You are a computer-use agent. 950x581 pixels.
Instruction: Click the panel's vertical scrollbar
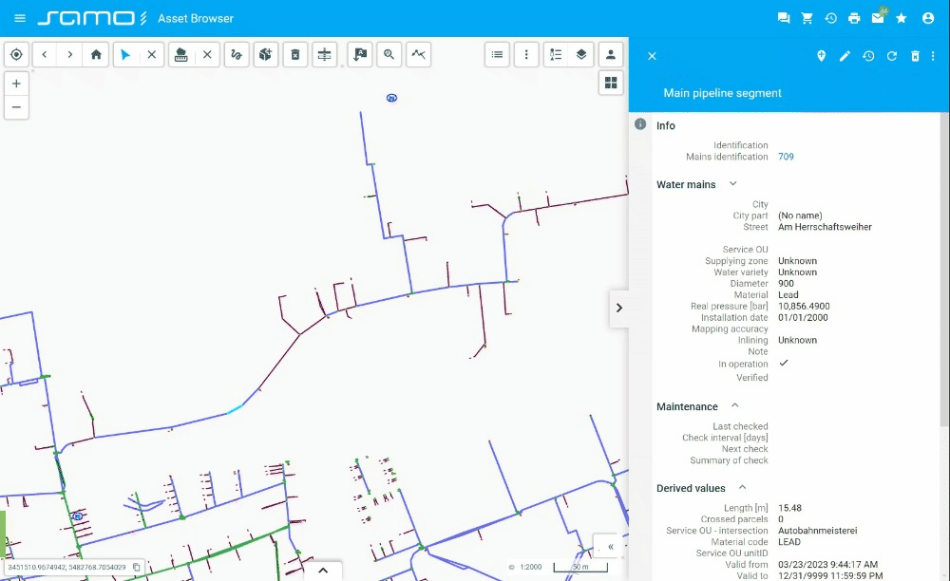pyautogui.click(x=944, y=268)
